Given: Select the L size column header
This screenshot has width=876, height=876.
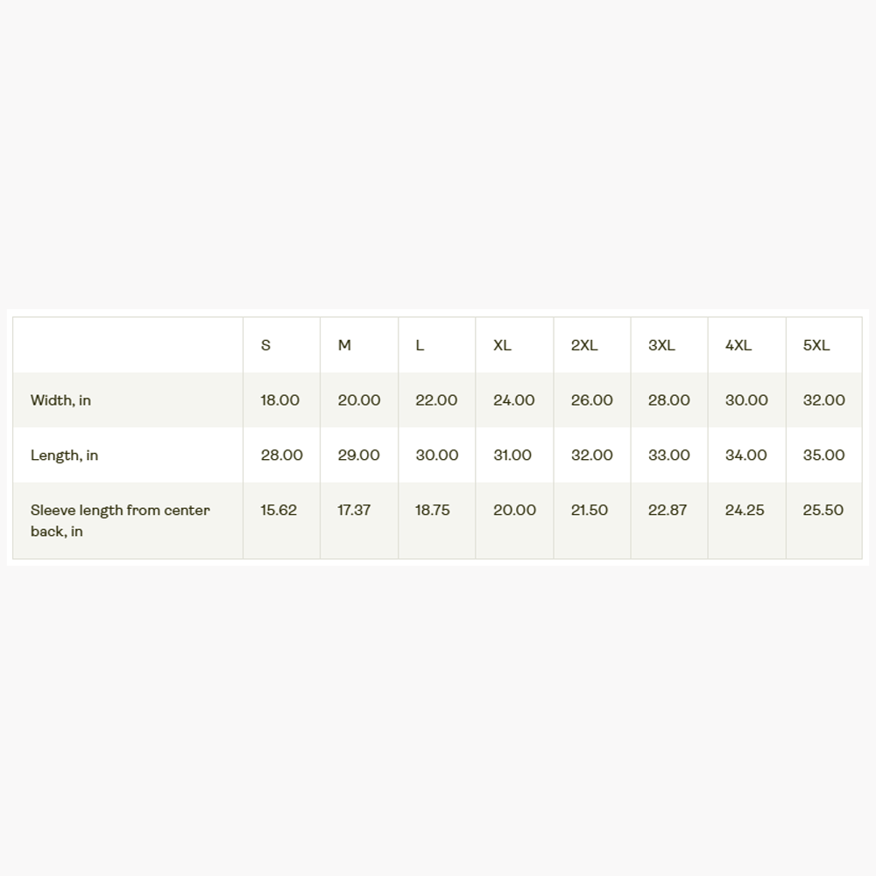Looking at the screenshot, I should click(420, 345).
